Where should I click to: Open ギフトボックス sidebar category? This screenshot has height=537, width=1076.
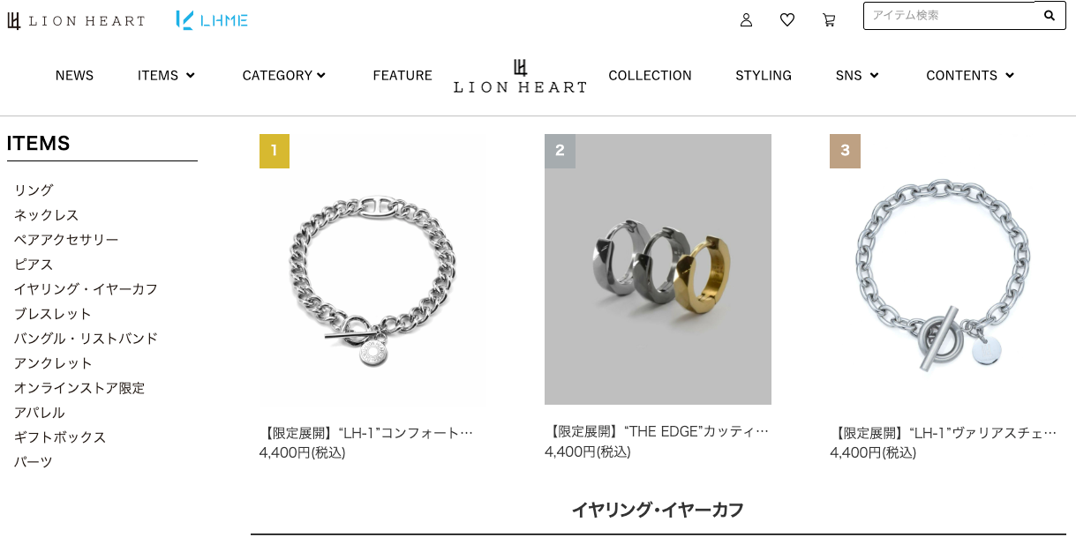pyautogui.click(x=60, y=437)
